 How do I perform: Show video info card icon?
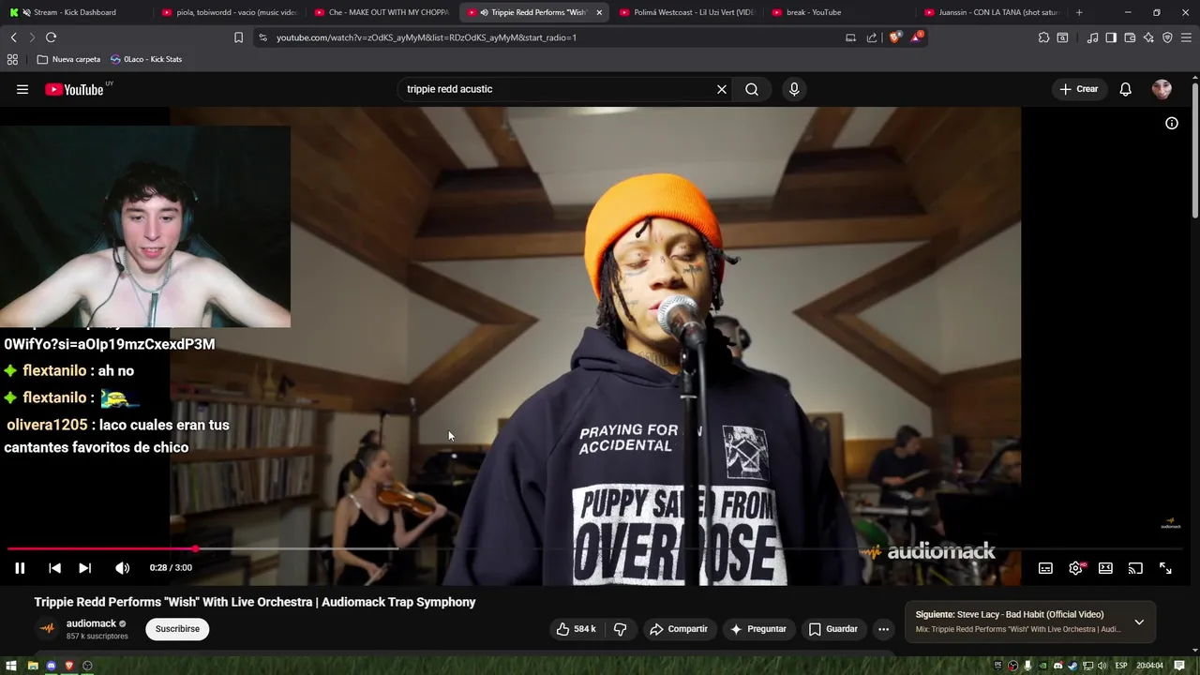(x=1172, y=123)
